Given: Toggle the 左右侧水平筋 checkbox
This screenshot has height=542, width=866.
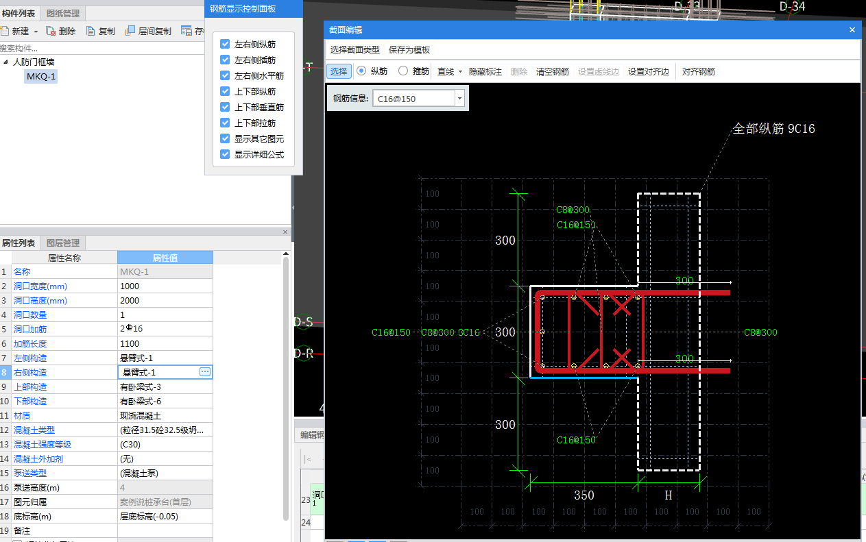Looking at the screenshot, I should [225, 75].
